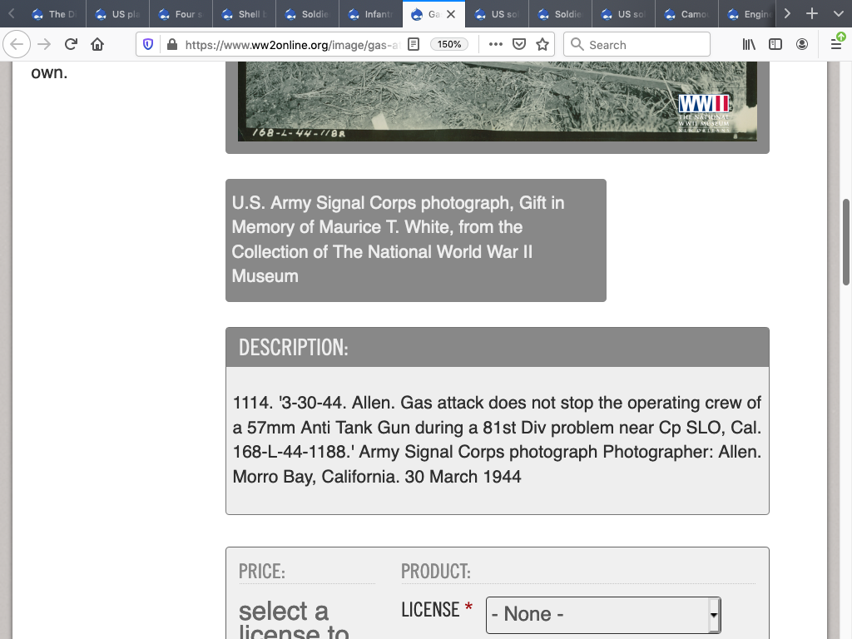852x639 pixels.
Task: Reset the 150% zoom level
Action: [449, 44]
